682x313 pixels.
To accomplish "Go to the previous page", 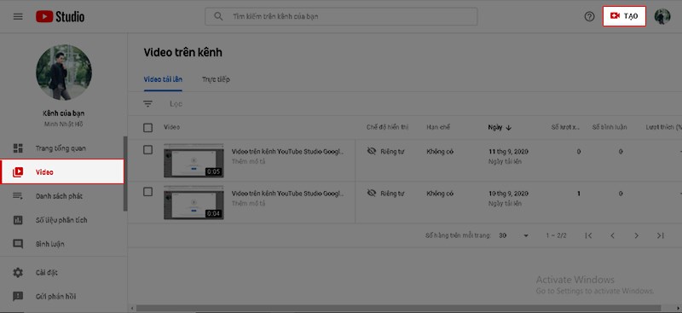I will (x=612, y=235).
